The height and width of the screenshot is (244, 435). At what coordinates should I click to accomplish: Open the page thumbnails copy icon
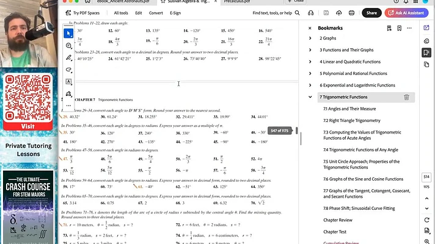tap(426, 65)
